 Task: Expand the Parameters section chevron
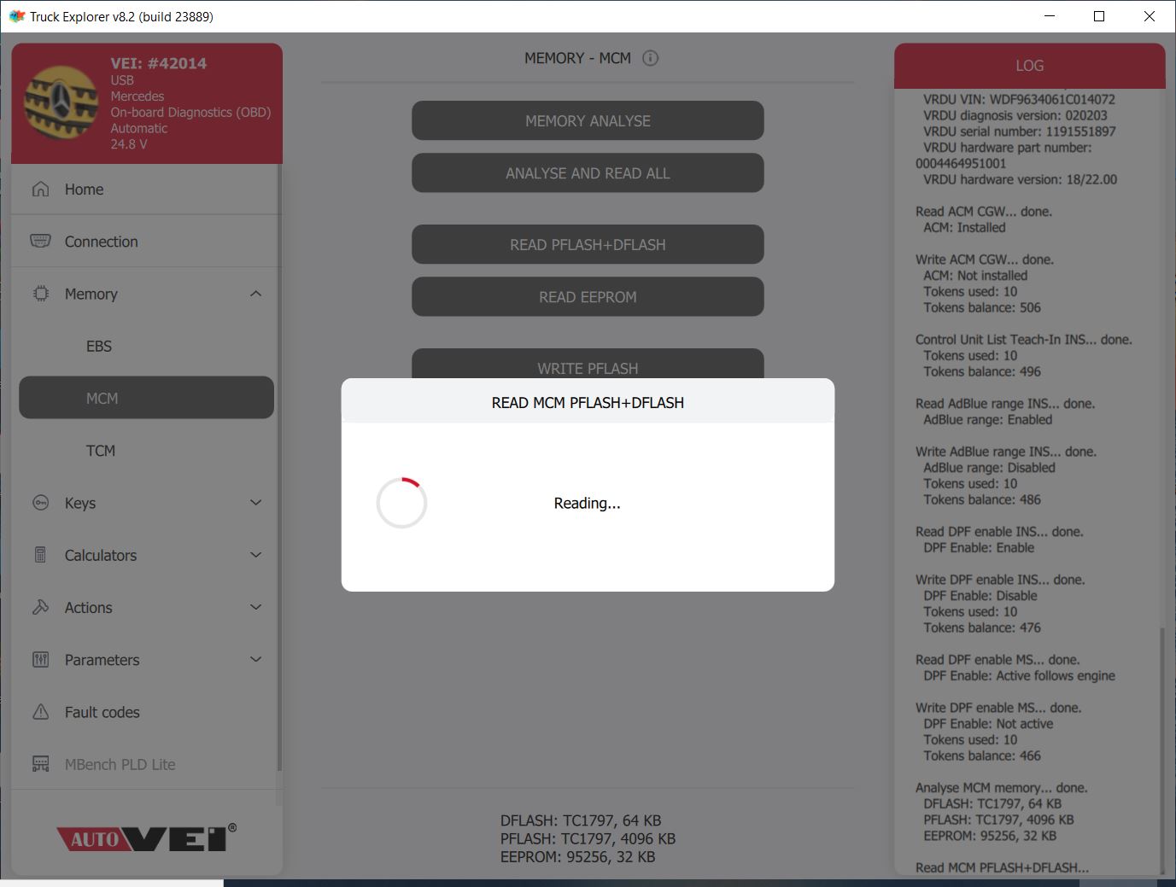coord(255,660)
